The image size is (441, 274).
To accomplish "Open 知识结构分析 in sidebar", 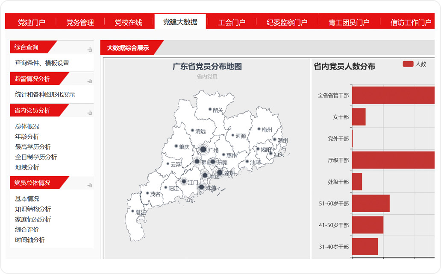I will point(33,209).
